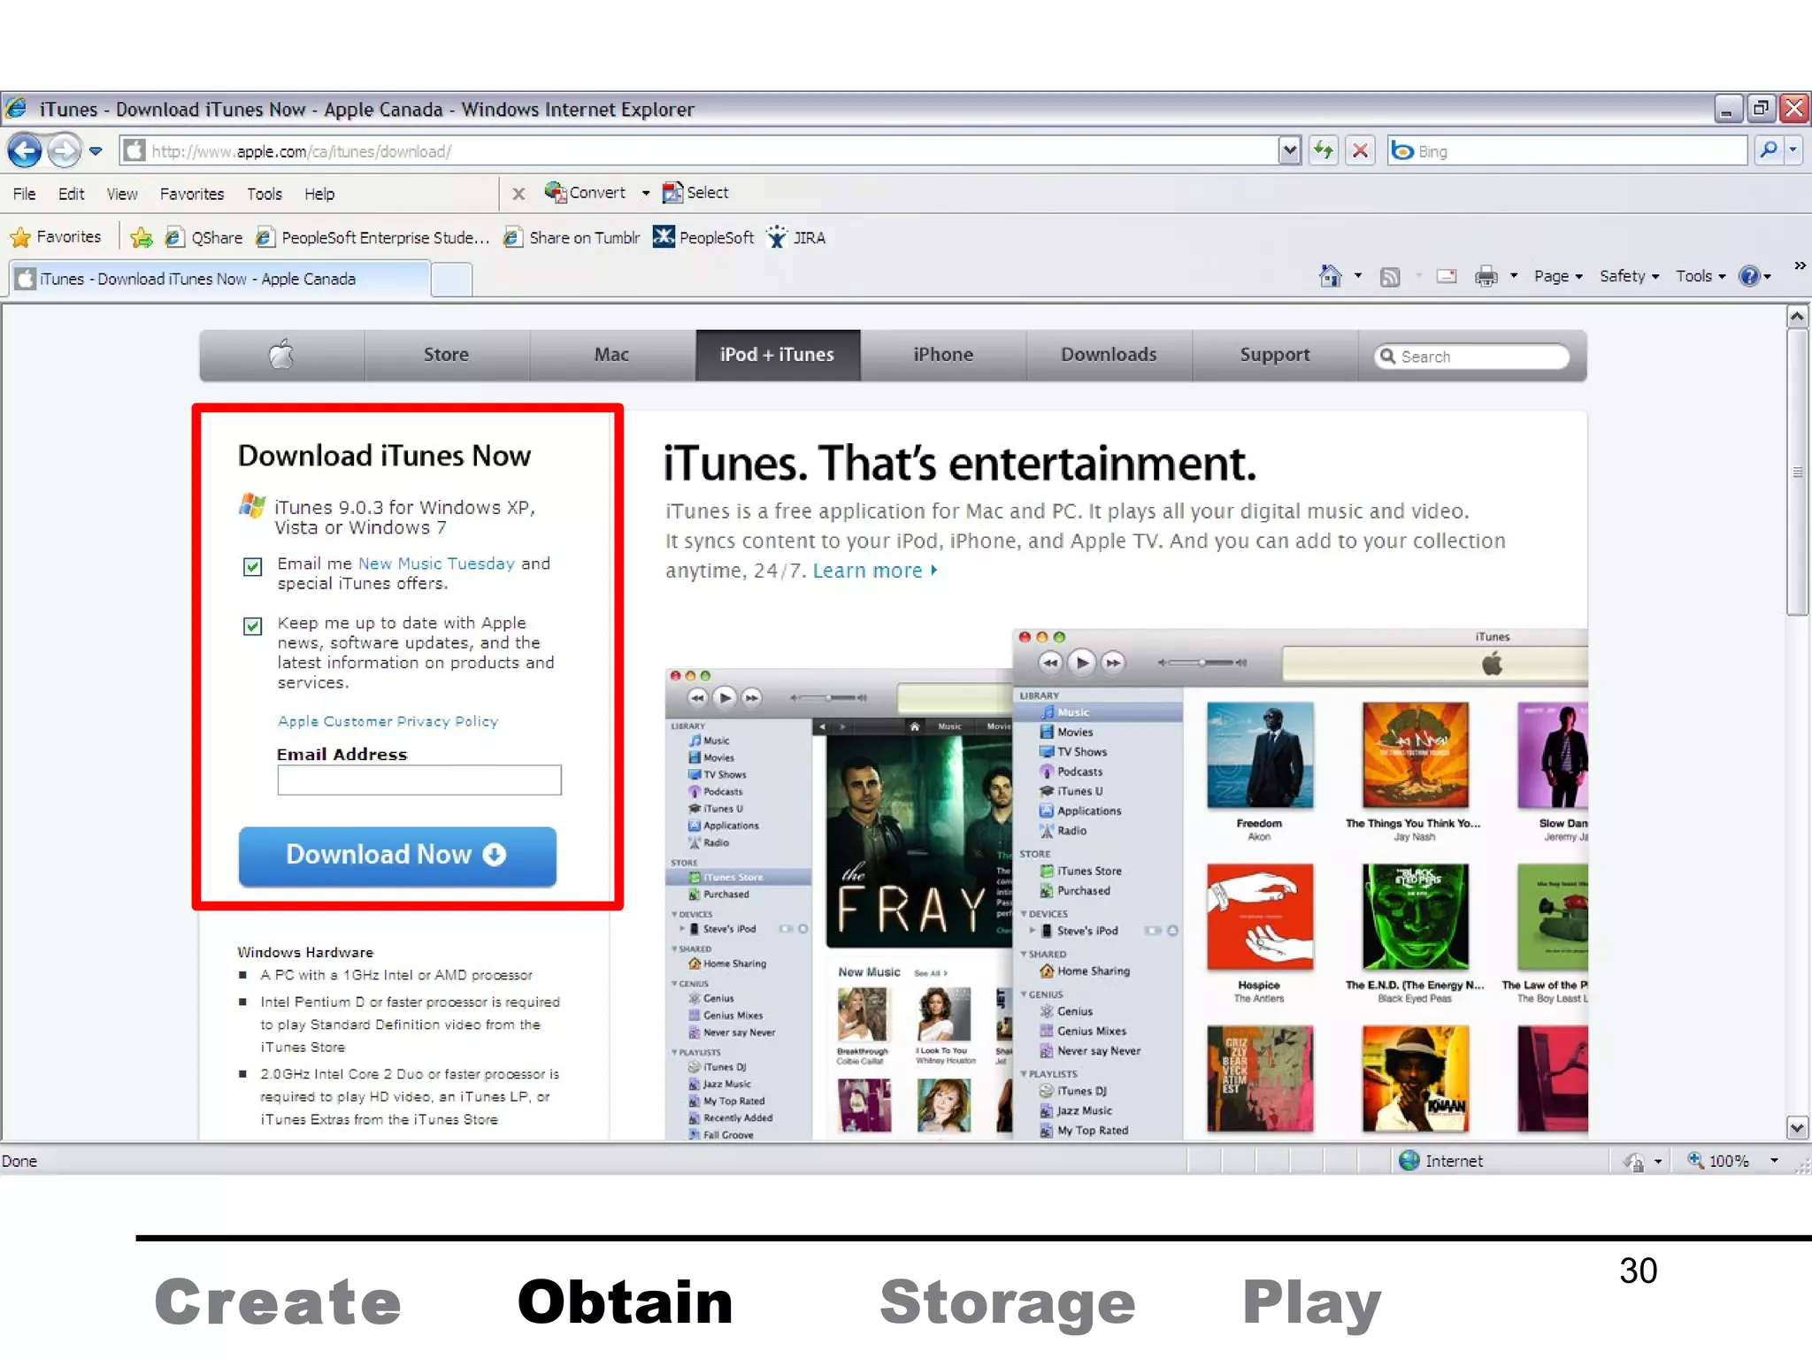This screenshot has width=1812, height=1359.
Task: Expand the address bar history dropdown
Action: (1289, 151)
